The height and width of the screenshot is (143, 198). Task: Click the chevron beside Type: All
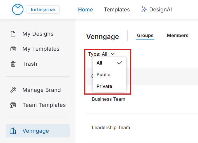coord(113,54)
